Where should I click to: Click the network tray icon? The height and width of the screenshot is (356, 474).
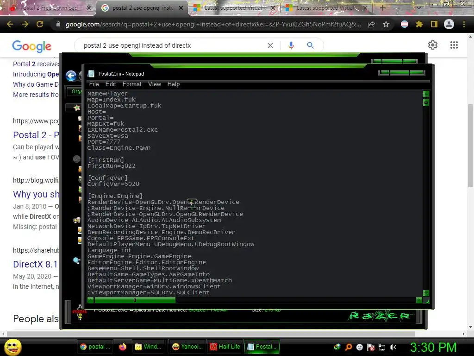pos(382,347)
